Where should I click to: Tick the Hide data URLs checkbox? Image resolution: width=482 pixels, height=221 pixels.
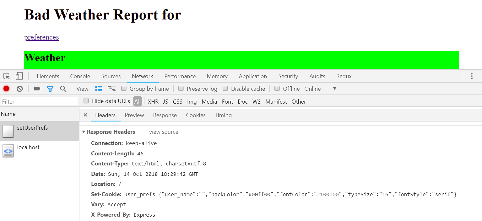pos(86,101)
